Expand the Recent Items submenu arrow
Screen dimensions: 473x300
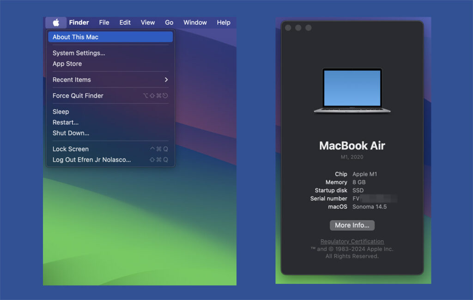tap(166, 80)
